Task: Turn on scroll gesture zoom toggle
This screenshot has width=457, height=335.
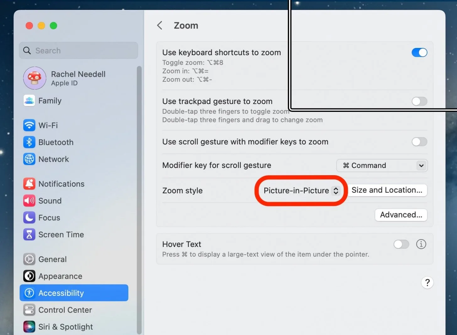Action: pyautogui.click(x=419, y=142)
